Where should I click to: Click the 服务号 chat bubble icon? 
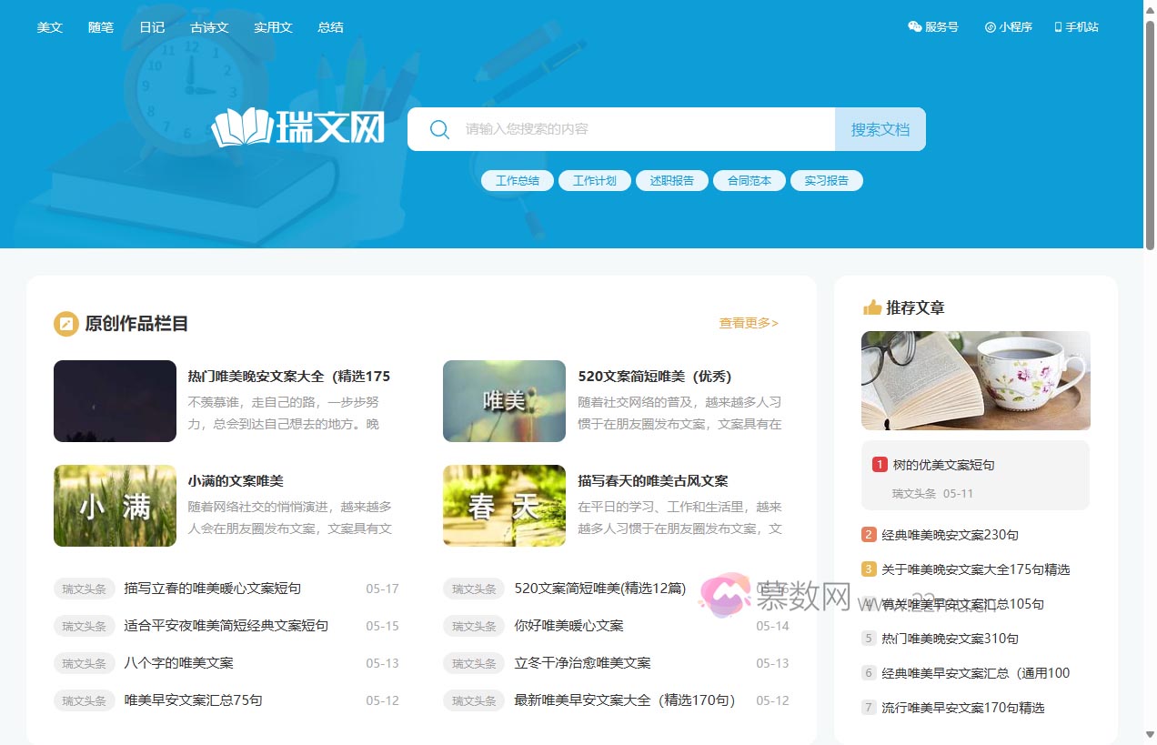coord(913,26)
